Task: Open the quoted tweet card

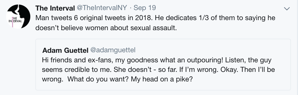Action: [x=163, y=65]
